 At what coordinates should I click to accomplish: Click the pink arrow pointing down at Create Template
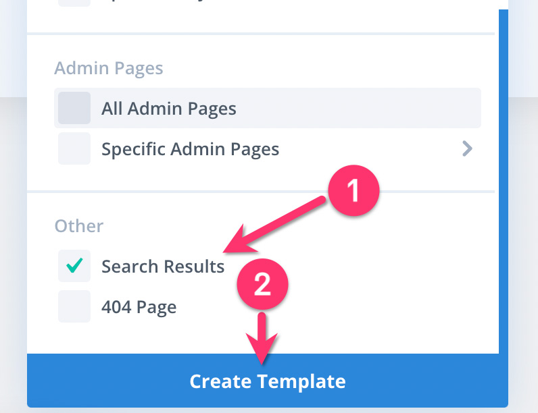click(262, 338)
